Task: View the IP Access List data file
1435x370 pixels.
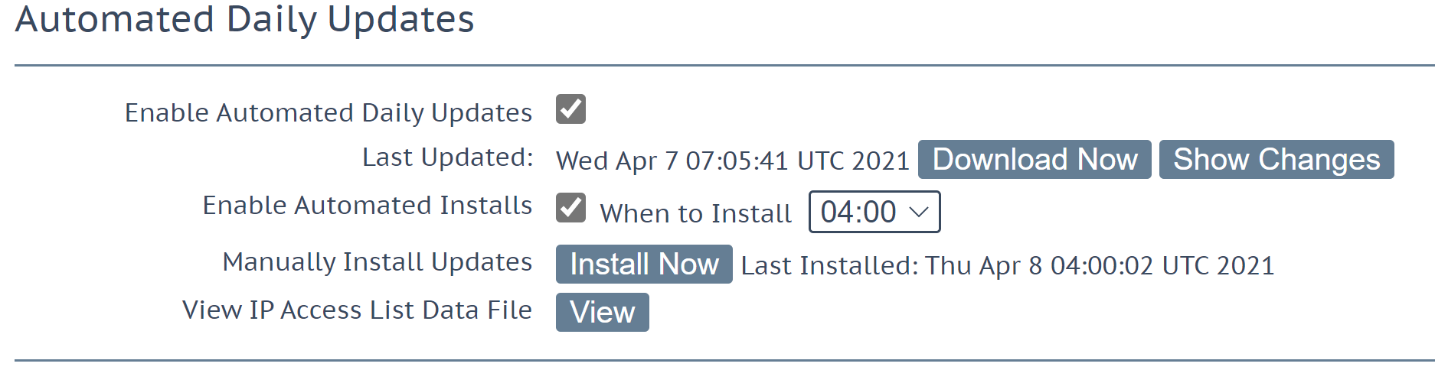Action: coord(603,313)
